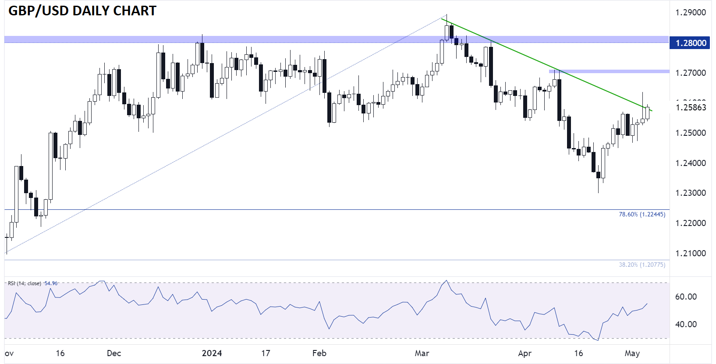Viewport: 716px width, 364px height.
Task: Click the Apr date label
Action: pyautogui.click(x=525, y=353)
